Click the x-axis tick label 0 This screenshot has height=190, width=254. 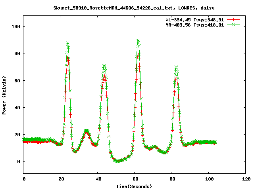pyautogui.click(x=24, y=179)
